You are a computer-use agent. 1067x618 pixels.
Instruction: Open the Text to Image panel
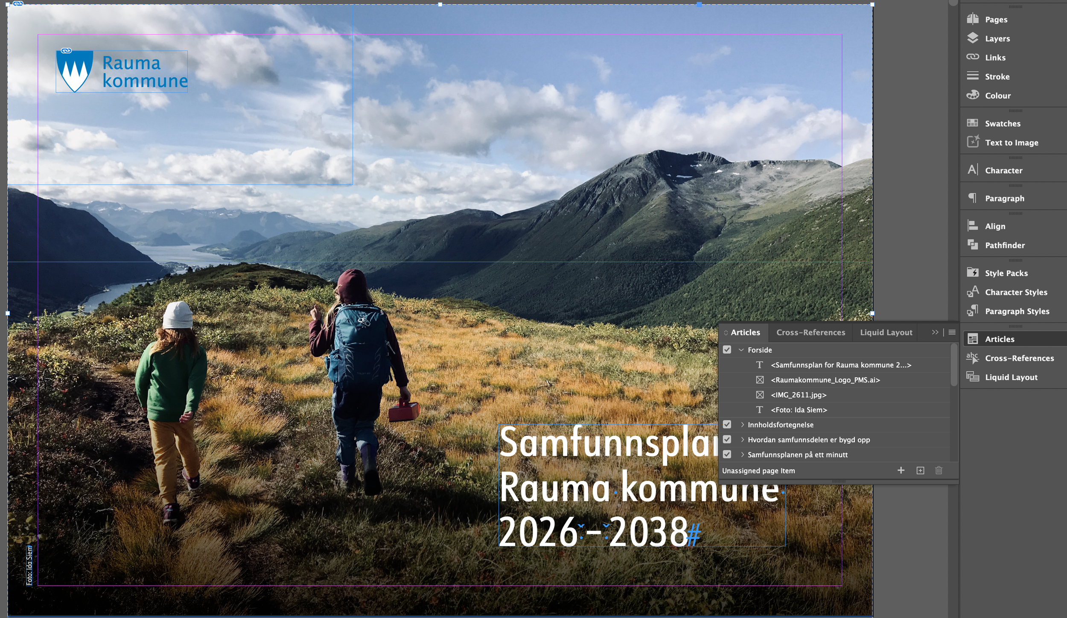1011,143
